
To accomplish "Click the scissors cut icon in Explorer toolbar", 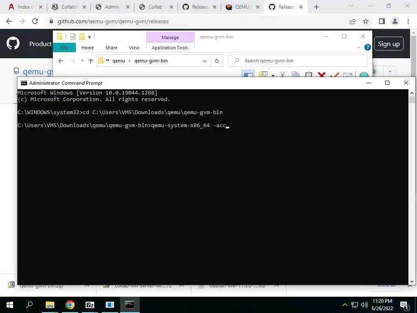I will coord(283,75).
